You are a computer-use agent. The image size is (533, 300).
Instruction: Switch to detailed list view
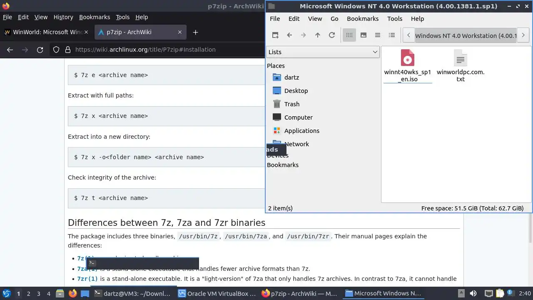(x=392, y=35)
